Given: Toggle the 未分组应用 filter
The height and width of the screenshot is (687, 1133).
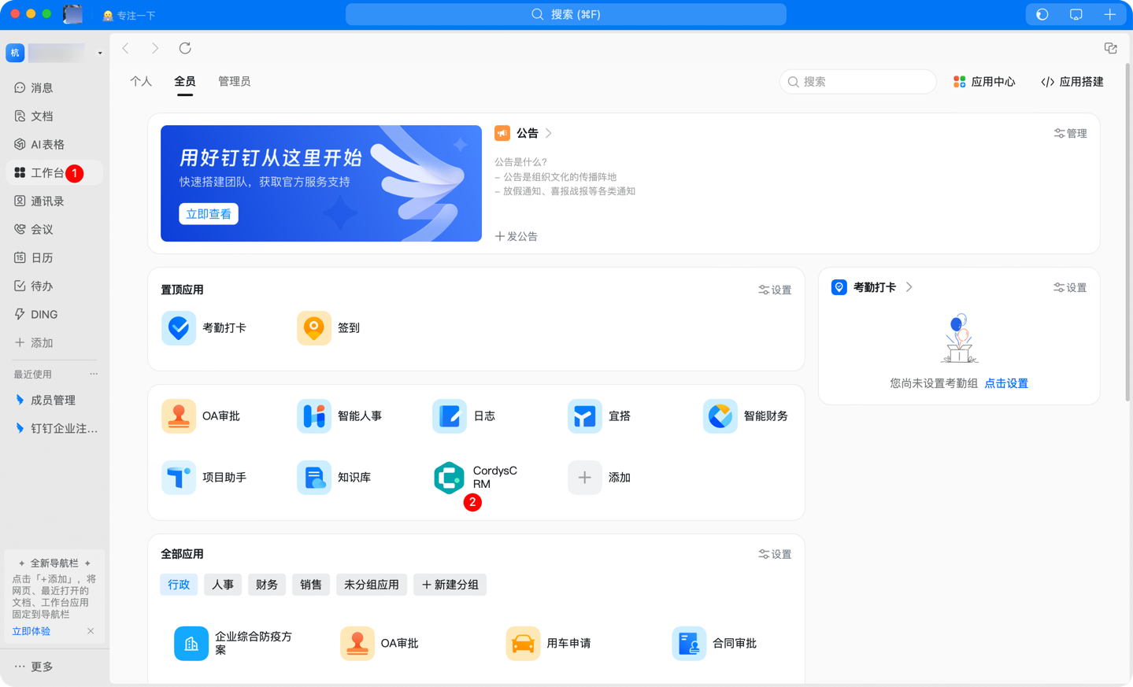Looking at the screenshot, I should pyautogui.click(x=371, y=585).
